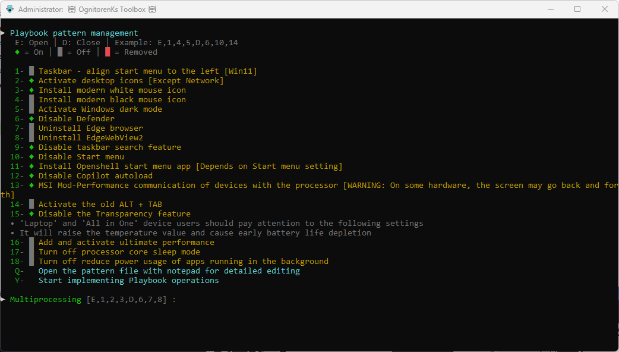Viewport: 619px width, 352px height.
Task: Click the On diamond for Disable the Transparency feature
Action: click(x=31, y=213)
